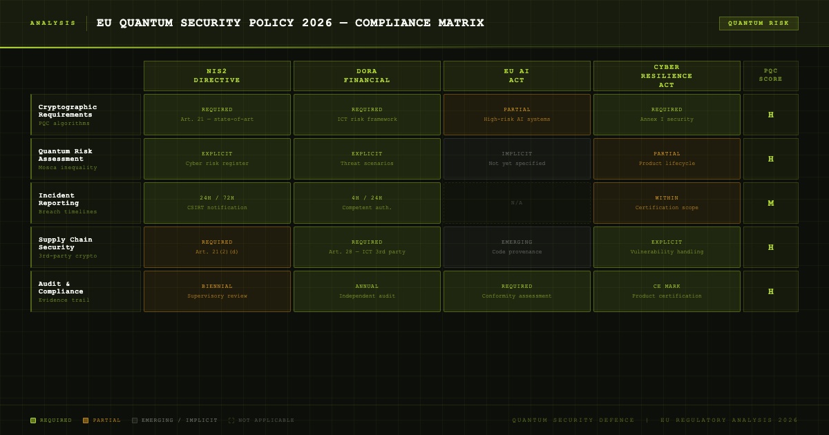Select the 'Certification scope' cell
The height and width of the screenshot is (435, 829).
point(667,203)
